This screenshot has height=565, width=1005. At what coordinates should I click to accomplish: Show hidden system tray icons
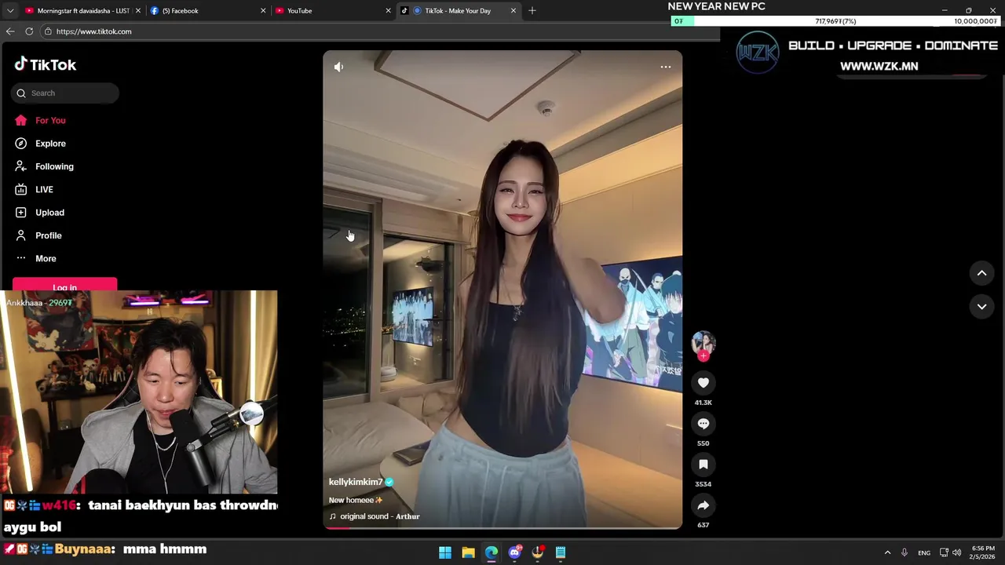(x=887, y=552)
